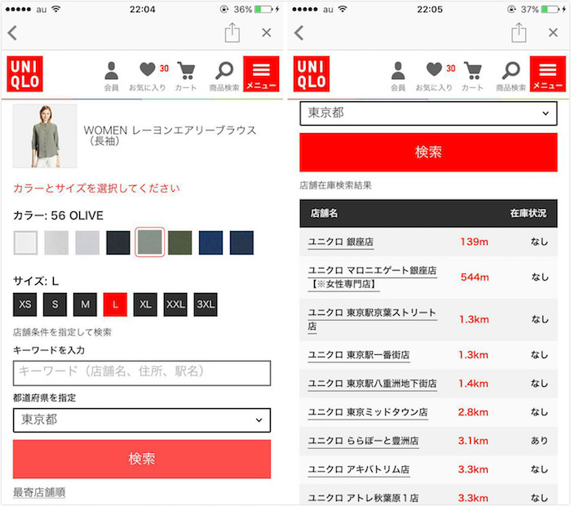Open ユニクロ 東京ミッドタウン店 link

point(368,412)
